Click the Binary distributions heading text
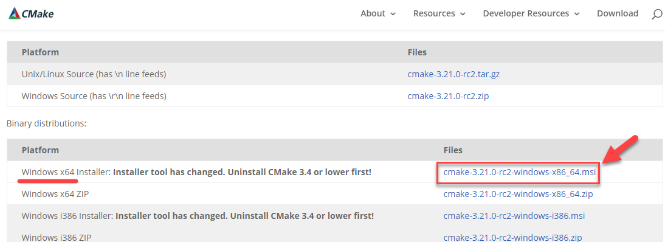This screenshot has width=665, height=242. (46, 123)
